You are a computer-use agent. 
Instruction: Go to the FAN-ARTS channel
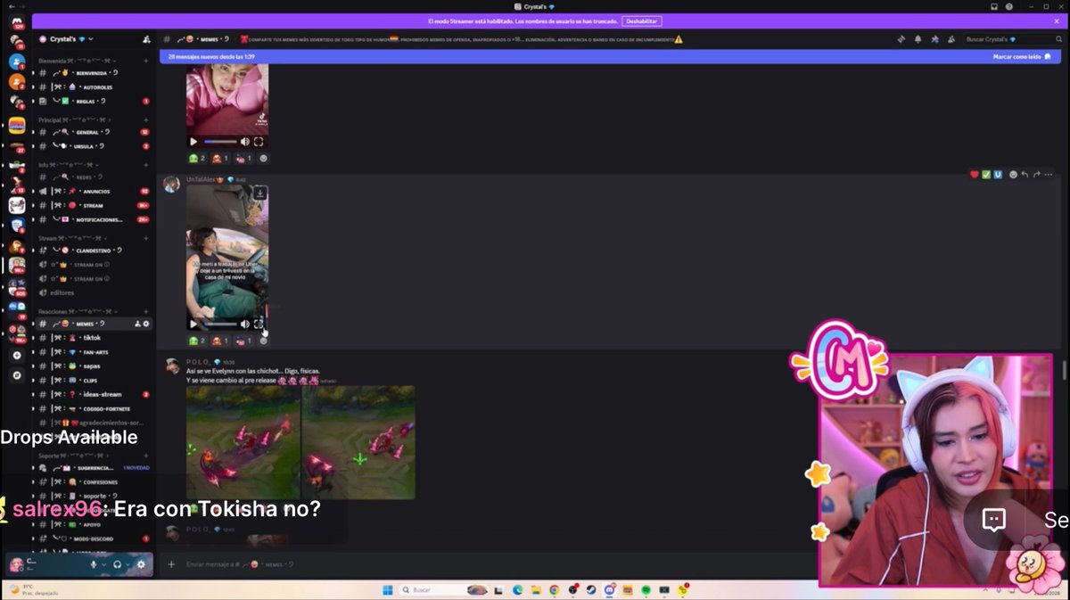point(94,352)
